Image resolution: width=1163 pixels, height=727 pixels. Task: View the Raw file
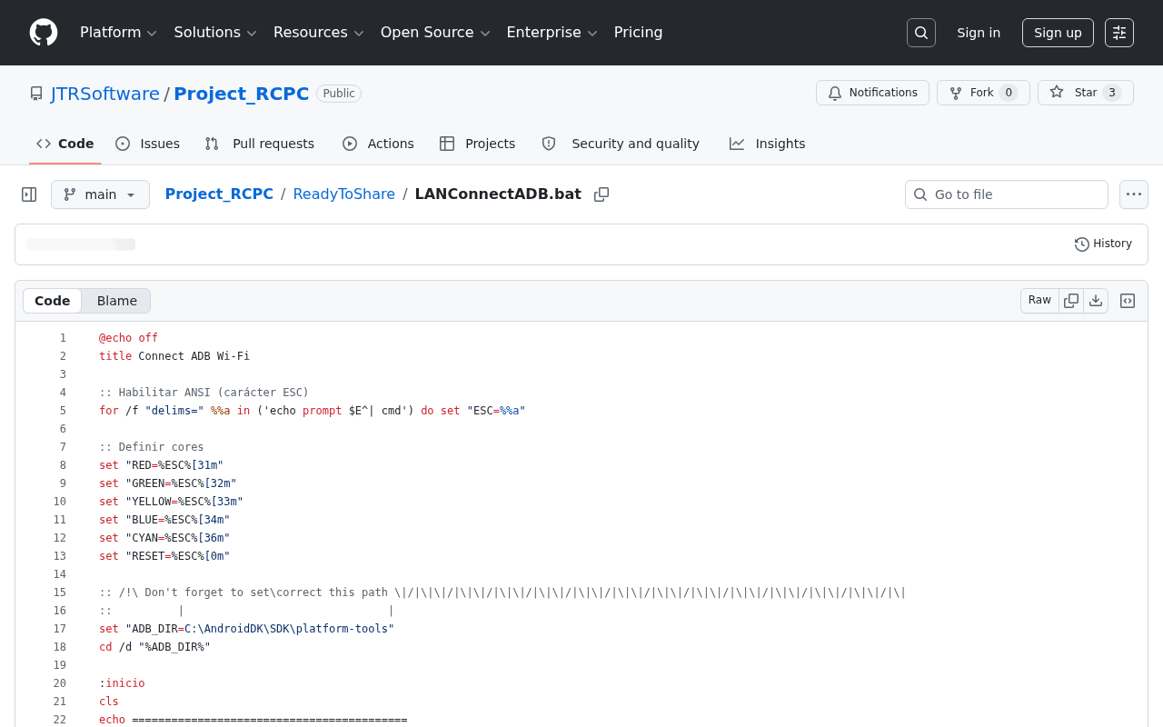tap(1040, 301)
